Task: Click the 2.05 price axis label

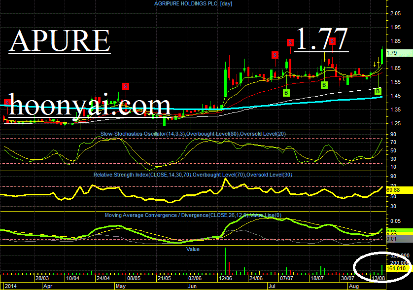Action: pos(395,13)
